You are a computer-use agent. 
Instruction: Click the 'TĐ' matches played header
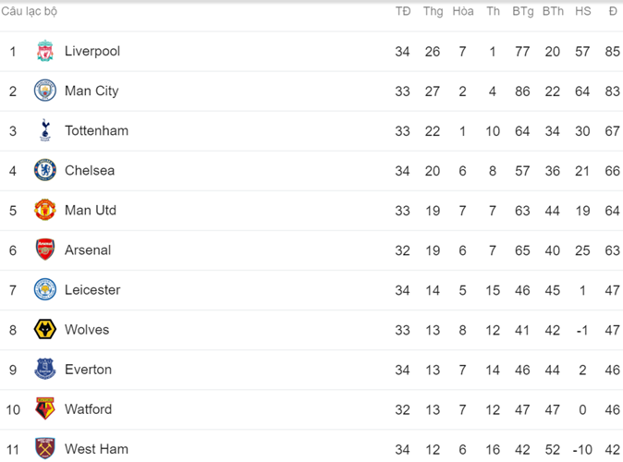click(403, 11)
